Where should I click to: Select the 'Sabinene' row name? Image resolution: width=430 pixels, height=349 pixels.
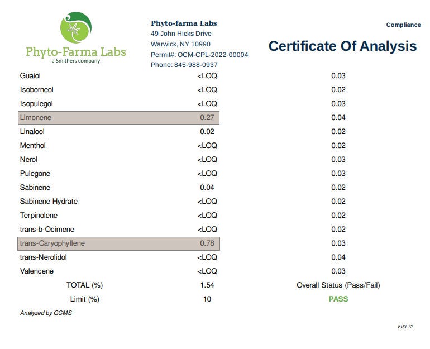pos(35,188)
